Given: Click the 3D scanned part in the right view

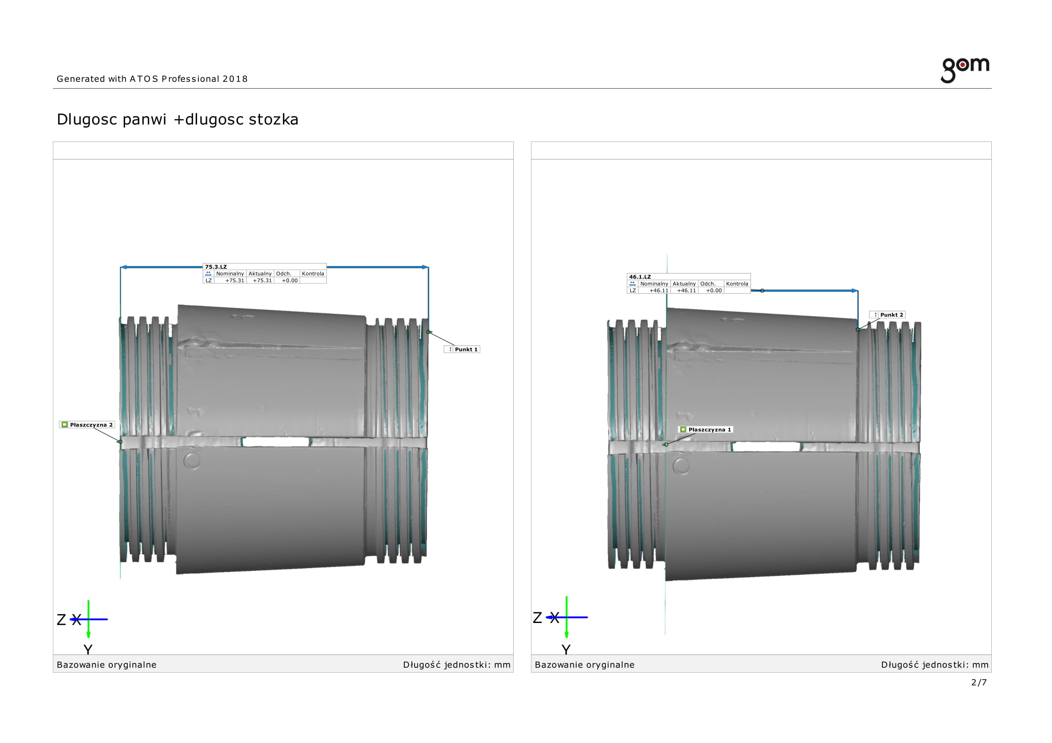Looking at the screenshot, I should (x=764, y=444).
